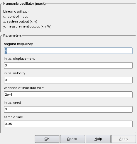Click 'x: system output (x, v)' text

pyautogui.click(x=20, y=21)
